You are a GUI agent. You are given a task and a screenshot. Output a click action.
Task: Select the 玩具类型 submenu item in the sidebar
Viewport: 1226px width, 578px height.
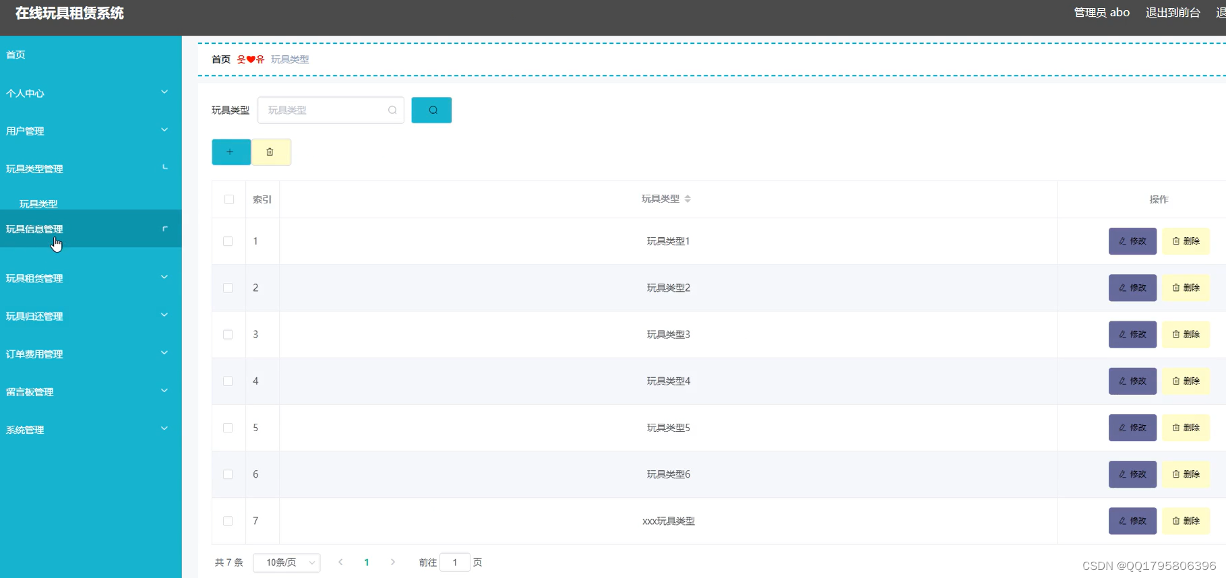(38, 203)
